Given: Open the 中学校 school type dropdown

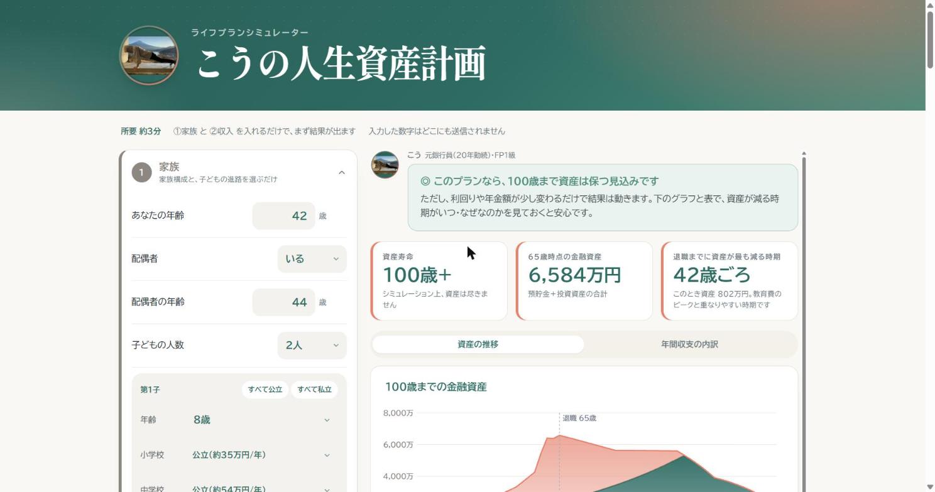Looking at the screenshot, I should coord(262,486).
